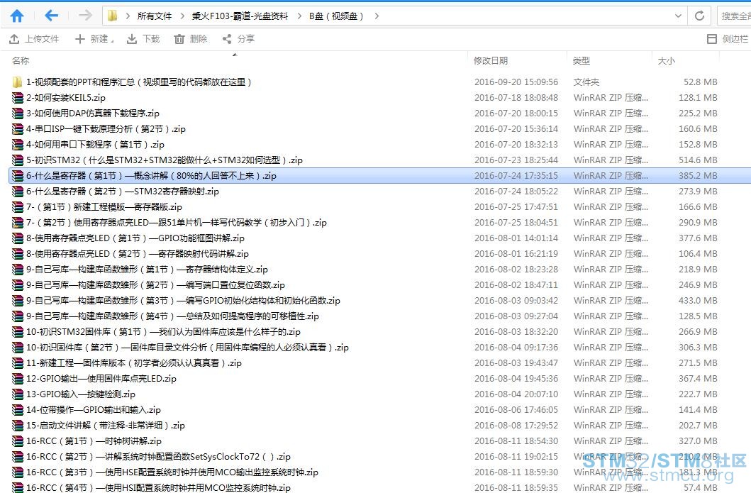751x493 pixels.
Task: Open 秉火F103-霸道-光盘资料 breadcrumb
Action: (x=240, y=16)
